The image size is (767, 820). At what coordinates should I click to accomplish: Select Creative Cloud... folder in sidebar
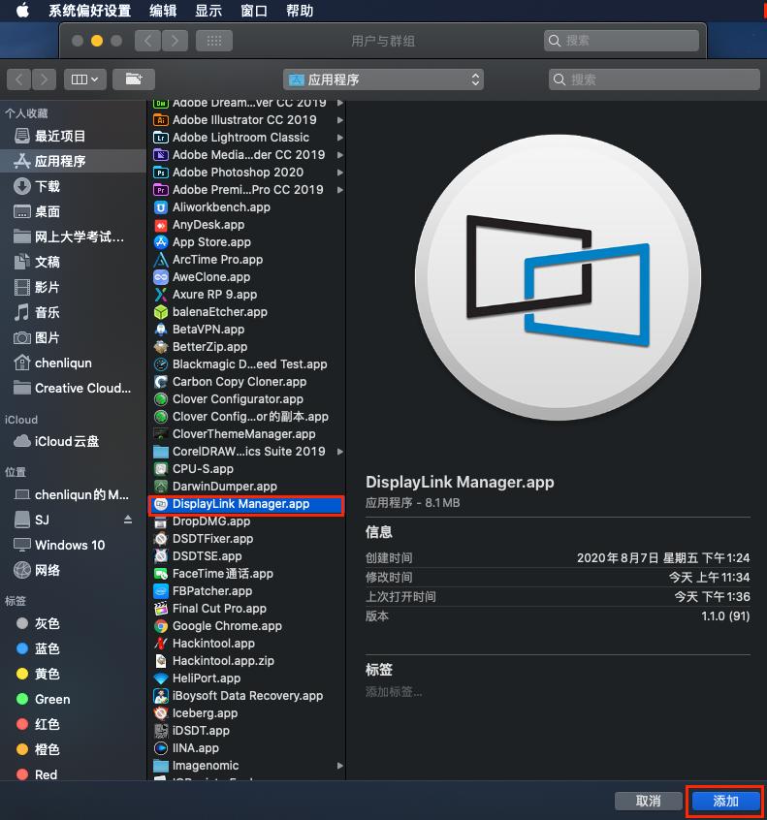(x=74, y=388)
